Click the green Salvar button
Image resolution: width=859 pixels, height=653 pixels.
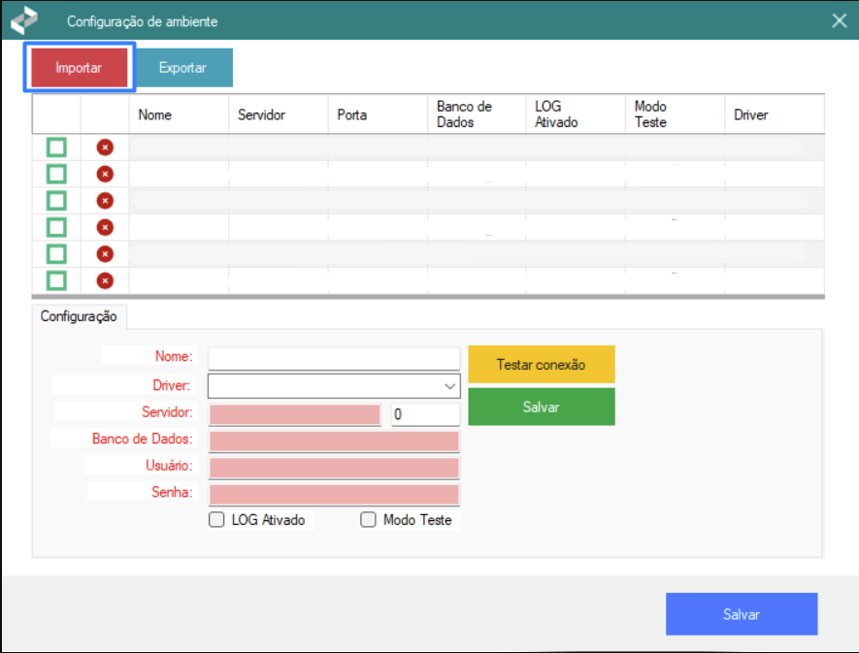click(x=541, y=408)
